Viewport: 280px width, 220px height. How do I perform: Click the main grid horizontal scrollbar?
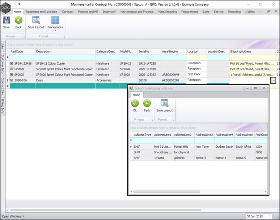[x=105, y=210]
